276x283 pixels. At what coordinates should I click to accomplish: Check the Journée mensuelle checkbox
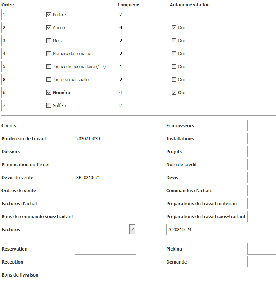pos(49,80)
